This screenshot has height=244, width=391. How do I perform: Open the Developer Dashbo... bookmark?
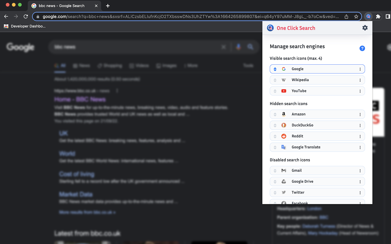[x=25, y=26]
